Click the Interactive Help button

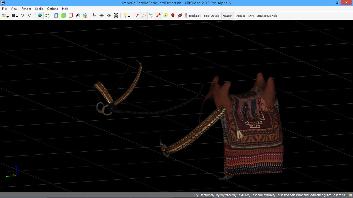(267, 16)
